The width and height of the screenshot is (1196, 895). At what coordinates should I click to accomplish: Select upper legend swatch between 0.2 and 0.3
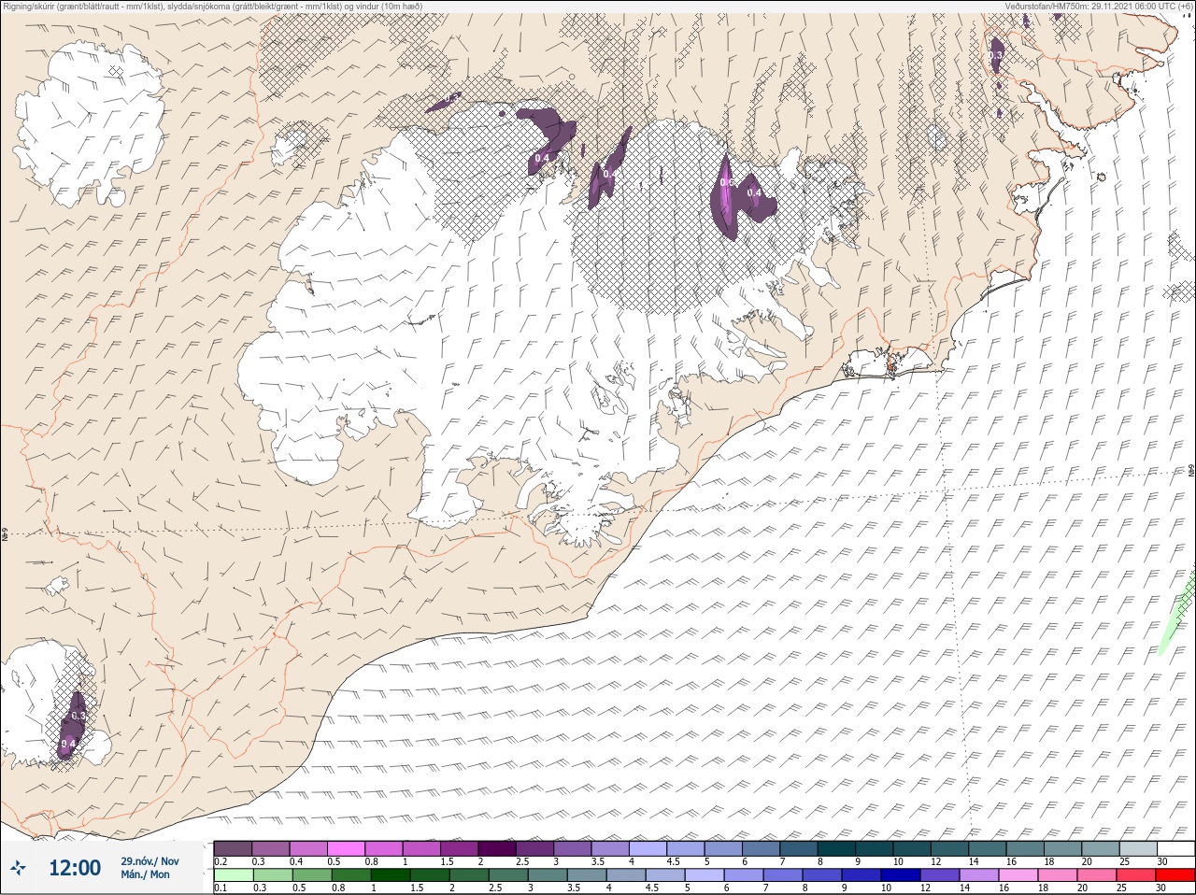(x=233, y=848)
